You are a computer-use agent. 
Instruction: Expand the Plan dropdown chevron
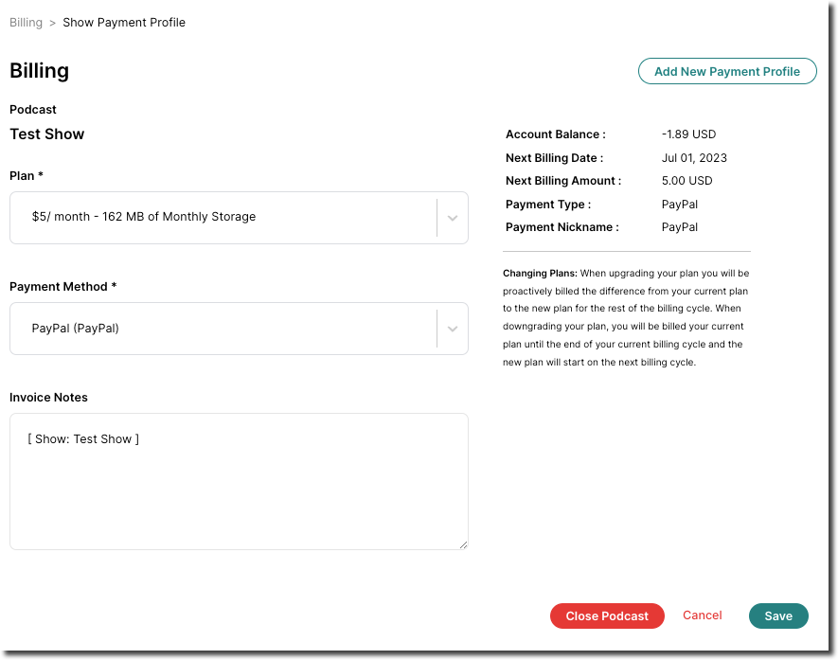click(x=452, y=218)
